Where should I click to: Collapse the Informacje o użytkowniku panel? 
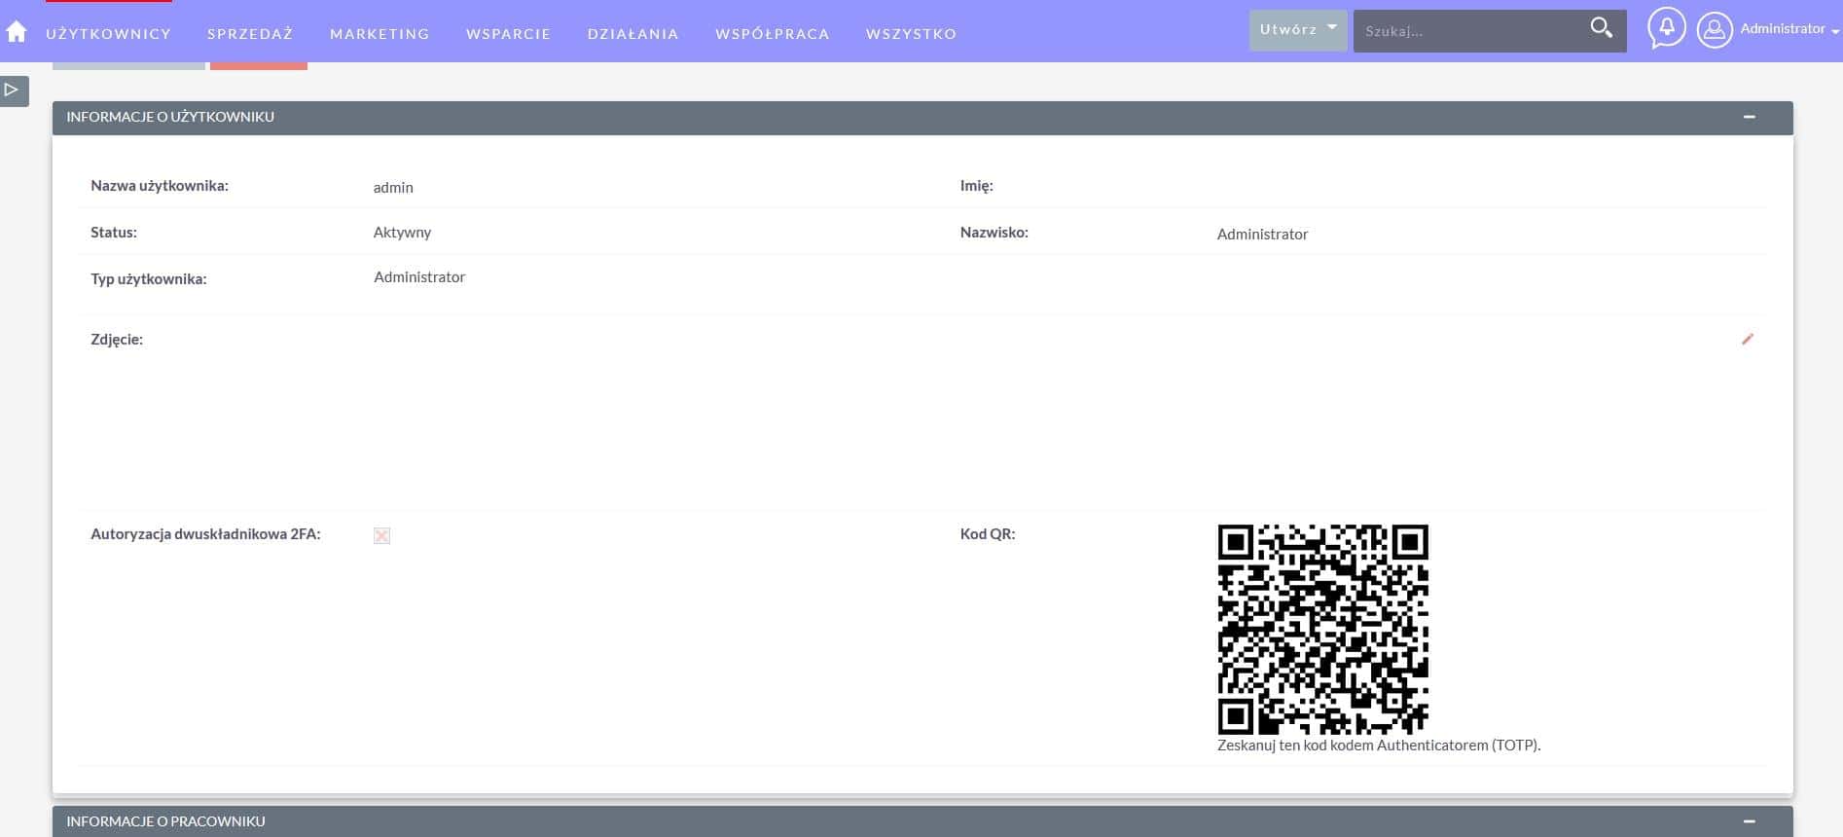point(1749,117)
